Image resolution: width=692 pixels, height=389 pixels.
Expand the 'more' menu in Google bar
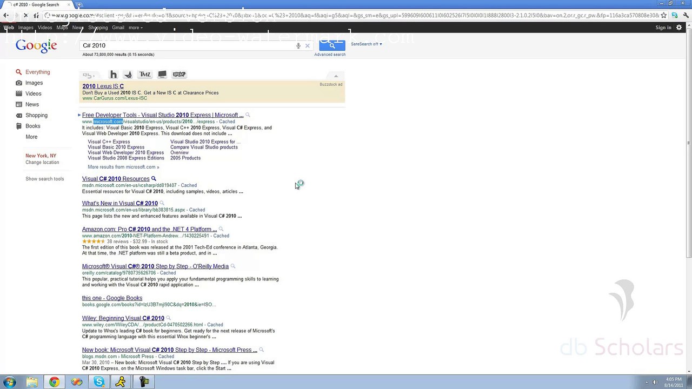point(136,28)
